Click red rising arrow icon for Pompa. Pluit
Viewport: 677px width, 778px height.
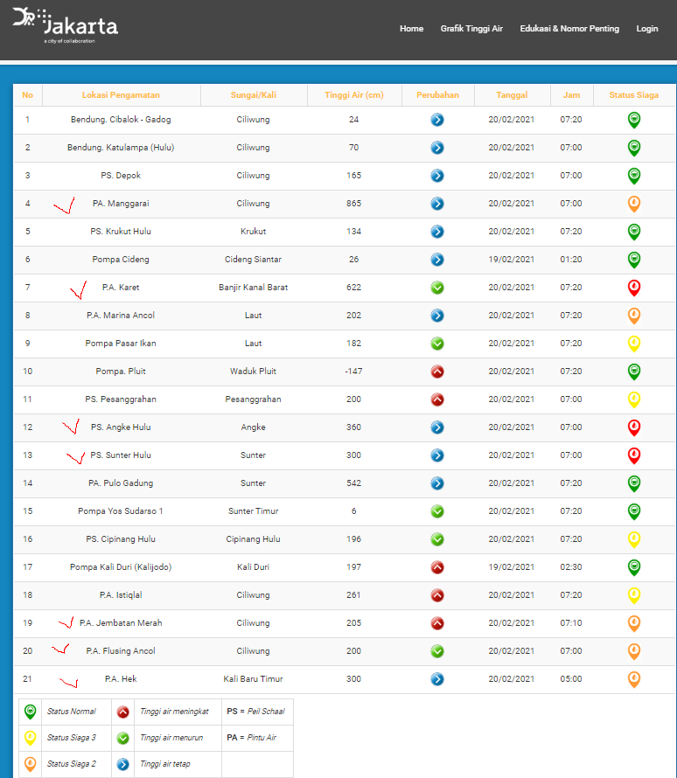tap(437, 372)
